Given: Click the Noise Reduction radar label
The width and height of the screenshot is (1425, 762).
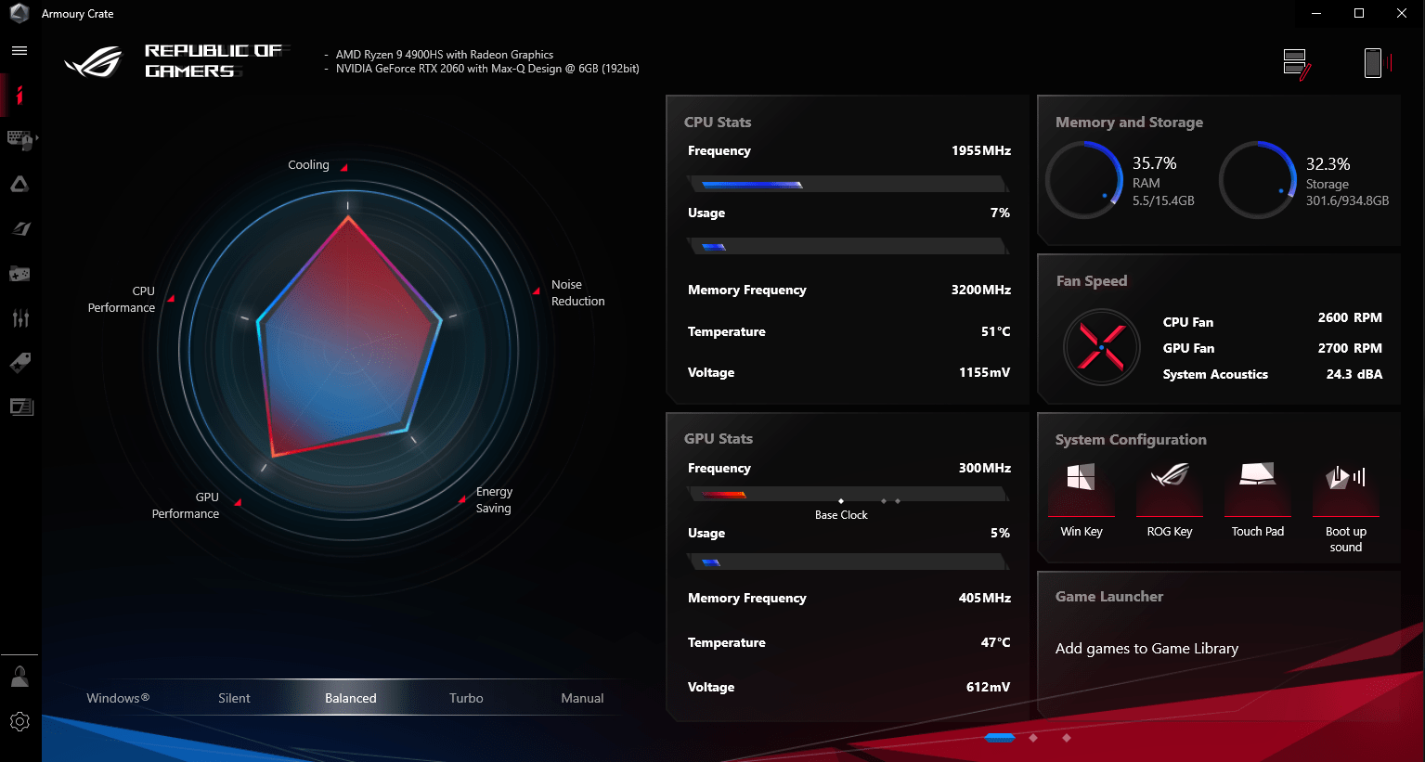Looking at the screenshot, I should coord(577,293).
